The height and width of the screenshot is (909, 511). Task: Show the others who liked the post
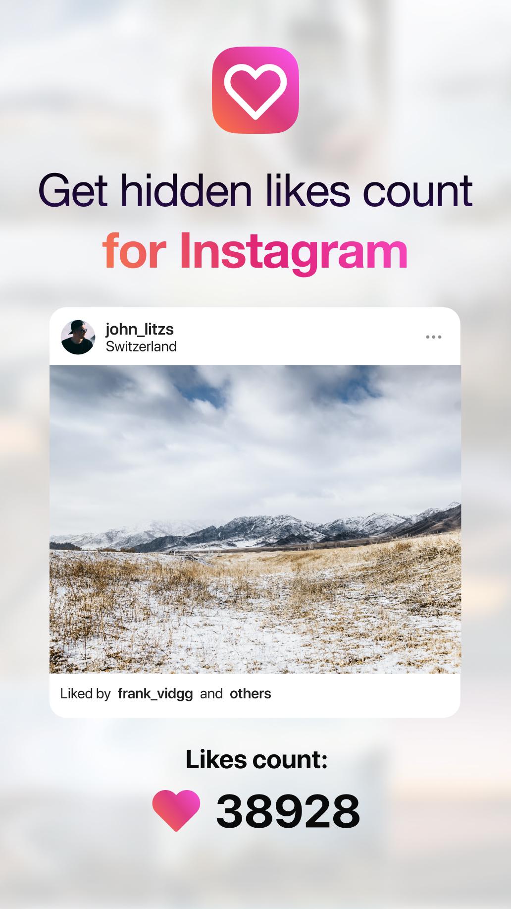point(250,693)
